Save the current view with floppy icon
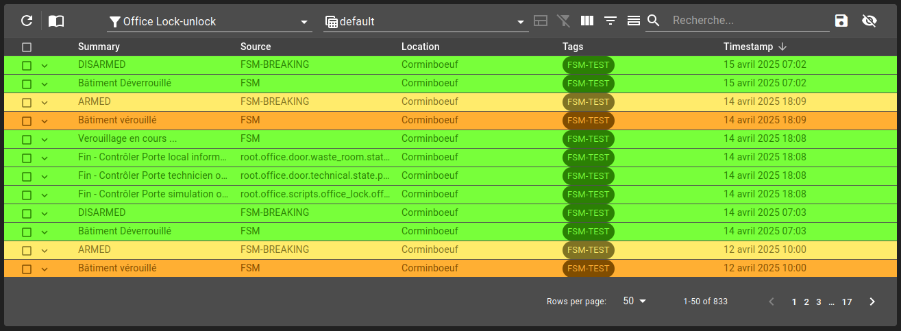The height and width of the screenshot is (331, 901). pos(841,21)
